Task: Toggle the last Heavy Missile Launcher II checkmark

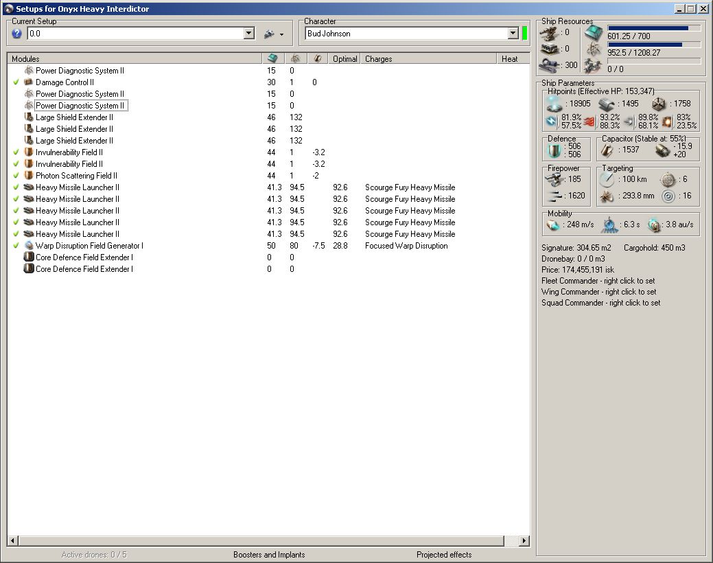Action: click(x=16, y=234)
